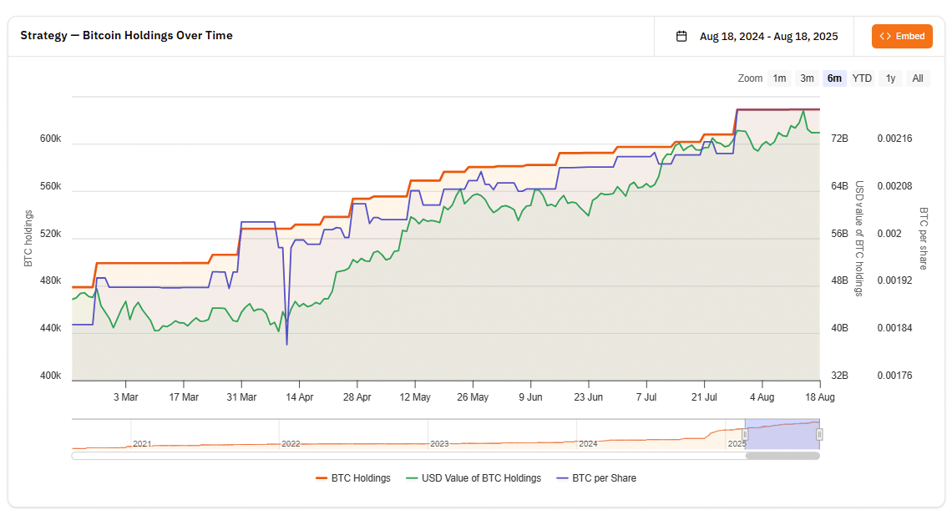Click the calendar icon beside date range

(681, 37)
